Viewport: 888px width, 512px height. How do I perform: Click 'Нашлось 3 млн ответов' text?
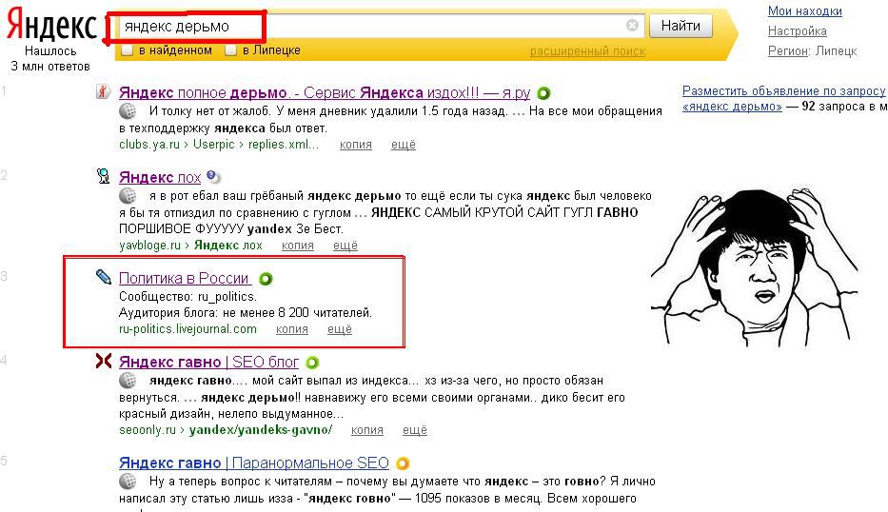[x=50, y=58]
